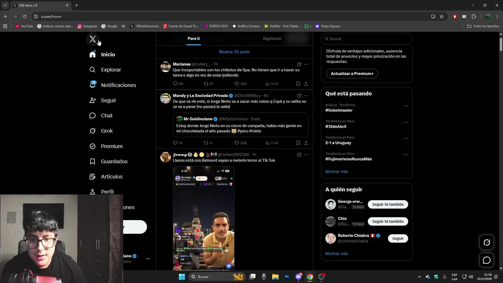Open Photoshop from the Windows taskbar
The width and height of the screenshot is (503, 283).
pos(287,277)
